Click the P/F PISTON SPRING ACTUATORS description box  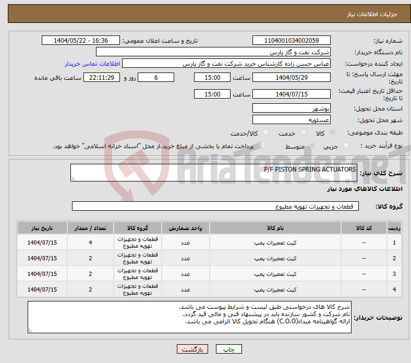(214, 173)
